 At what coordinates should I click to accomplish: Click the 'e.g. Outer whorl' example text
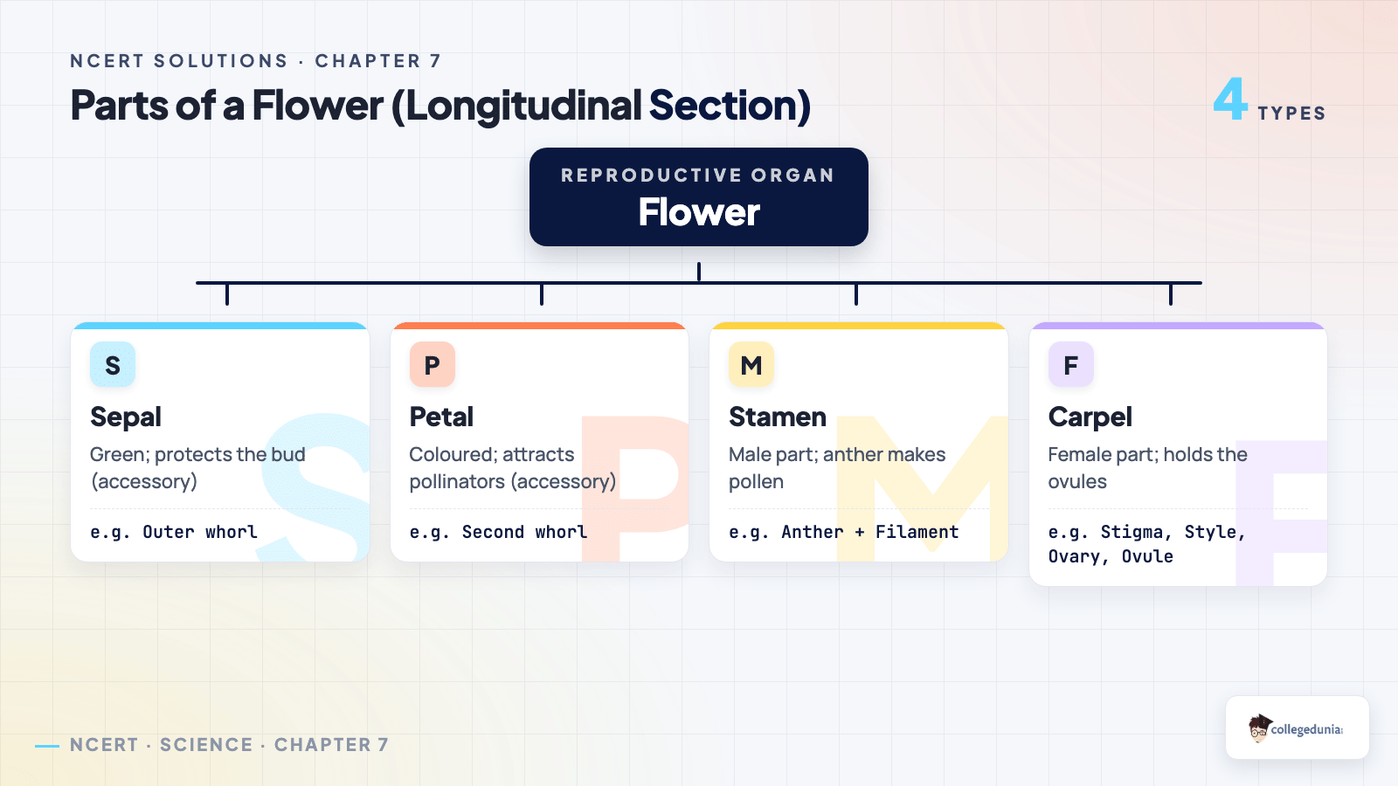click(174, 532)
